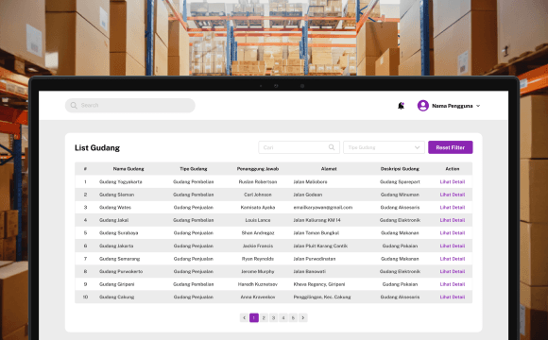This screenshot has width=548, height=340.
Task: Click the Jerome Murphy cell
Action: coord(258,271)
